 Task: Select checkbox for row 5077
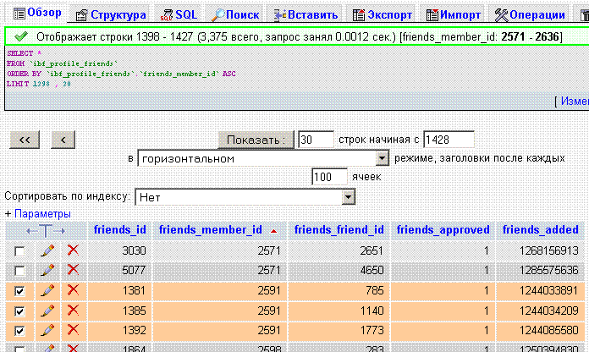click(x=19, y=271)
